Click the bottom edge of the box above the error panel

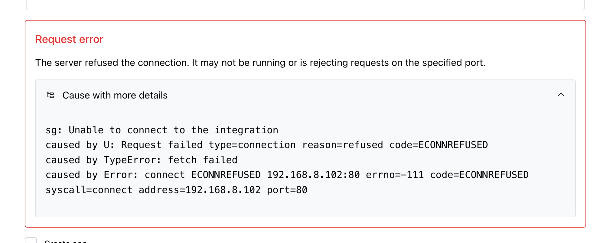[x=305, y=9]
